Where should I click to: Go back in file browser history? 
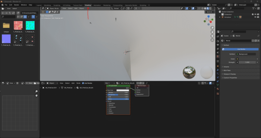[x=3, y=13]
